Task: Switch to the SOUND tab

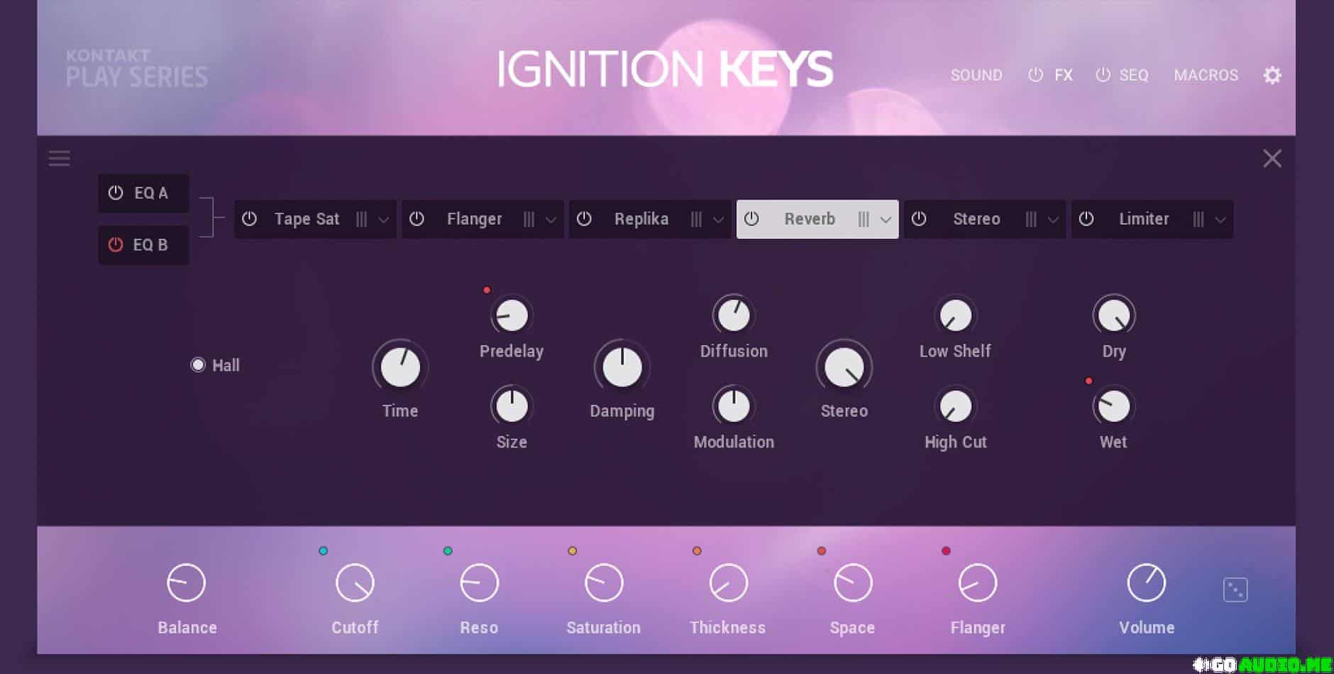Action: coord(976,75)
